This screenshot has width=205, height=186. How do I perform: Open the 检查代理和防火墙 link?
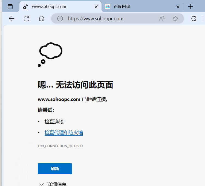(64, 133)
